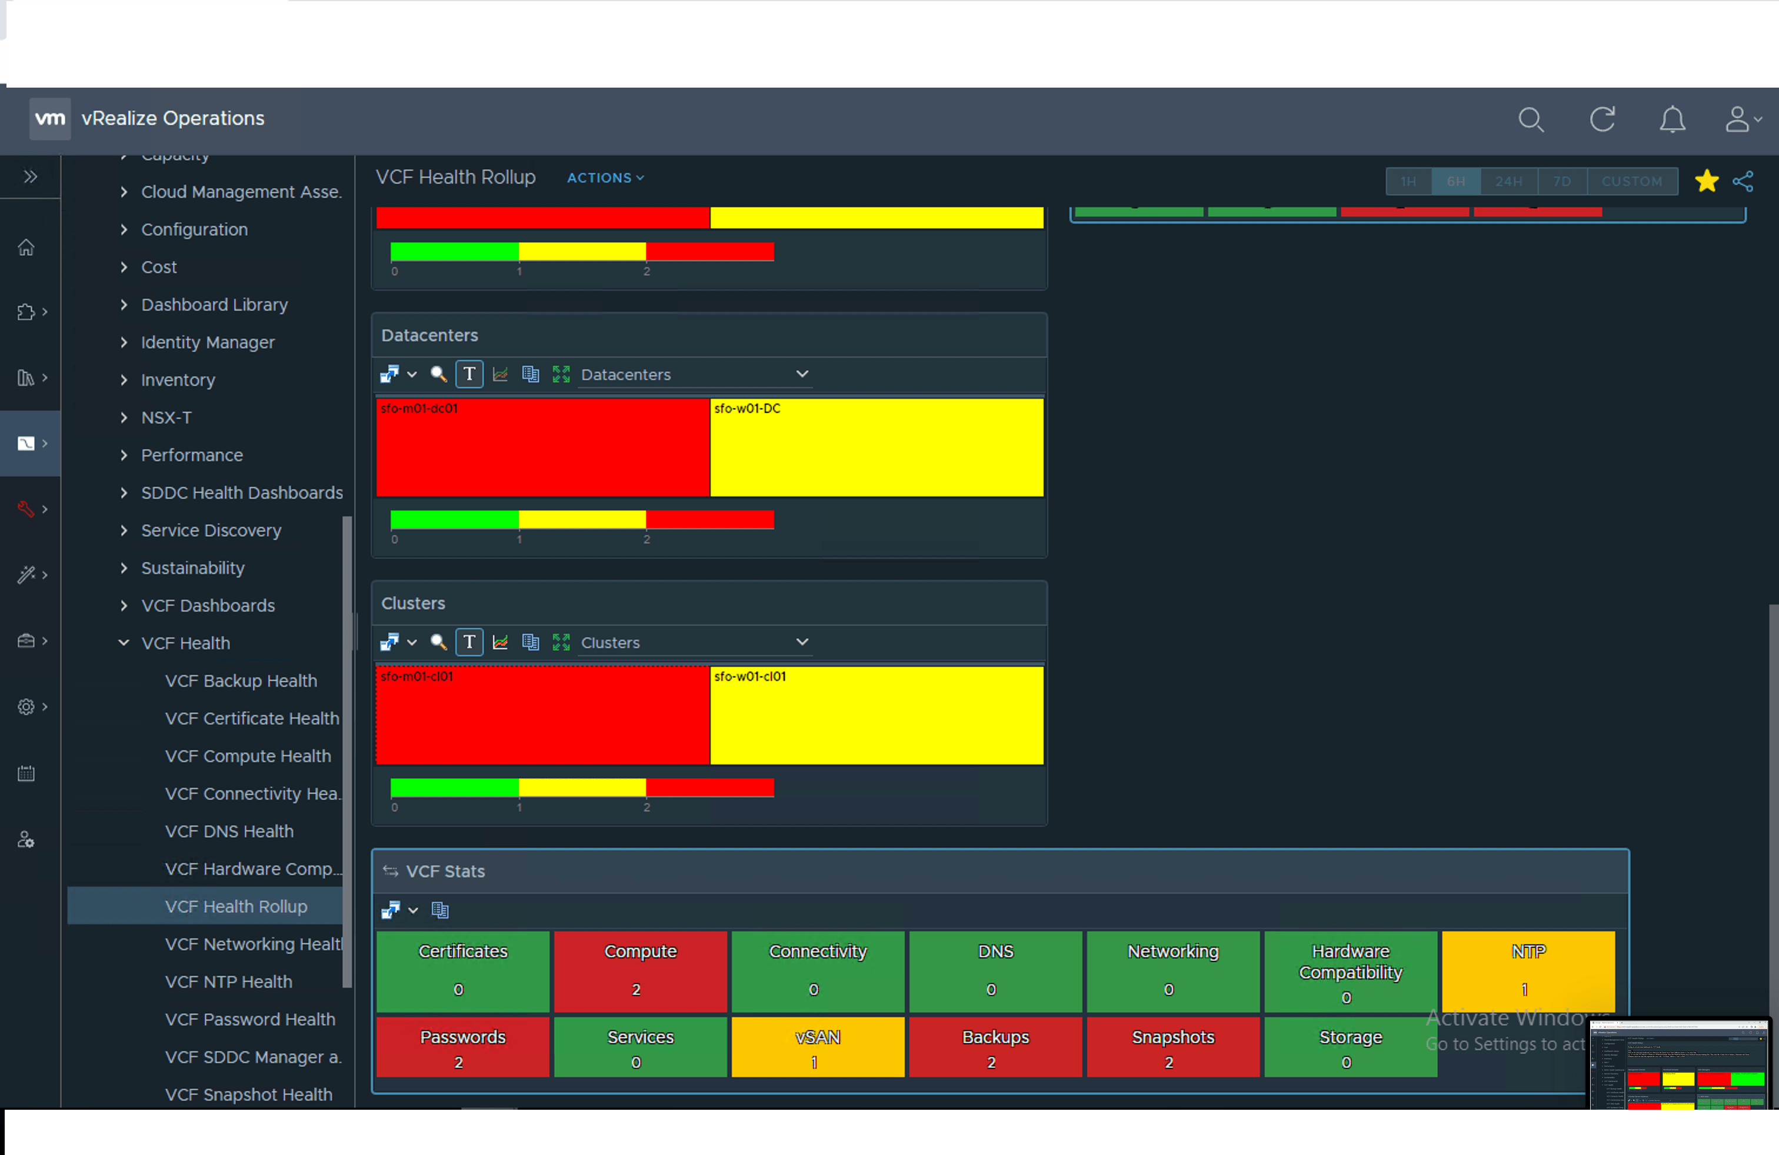Toggle the T labels button in the Clusters widget
This screenshot has width=1779, height=1155.
(469, 642)
